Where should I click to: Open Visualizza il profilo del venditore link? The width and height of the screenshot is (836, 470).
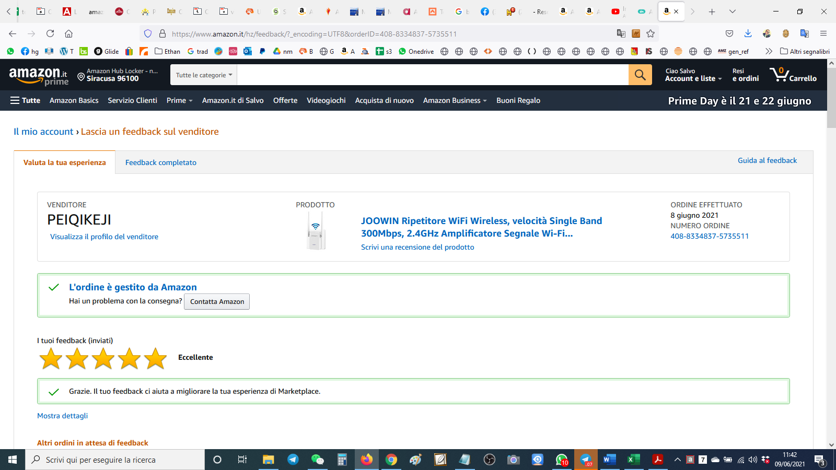tap(104, 237)
